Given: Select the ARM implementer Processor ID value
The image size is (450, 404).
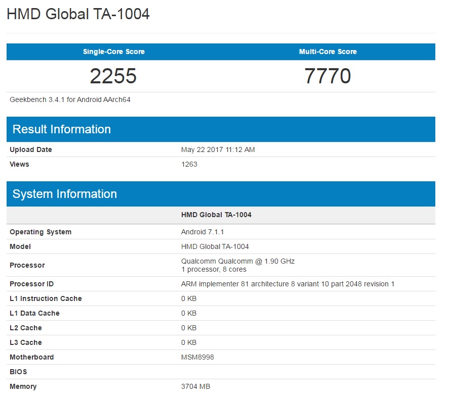Looking at the screenshot, I should pyautogui.click(x=288, y=284).
